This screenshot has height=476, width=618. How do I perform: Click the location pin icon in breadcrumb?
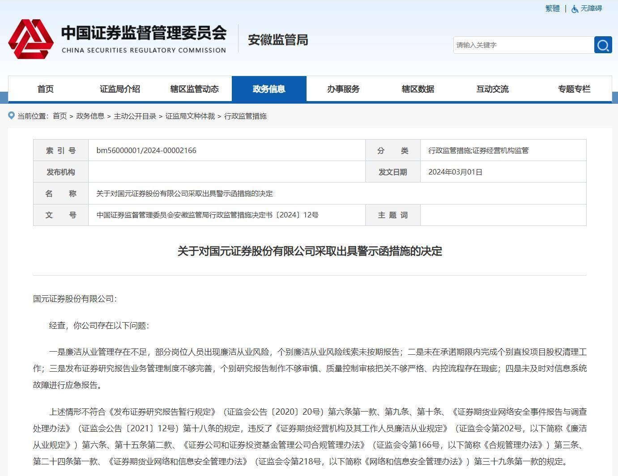tap(11, 116)
